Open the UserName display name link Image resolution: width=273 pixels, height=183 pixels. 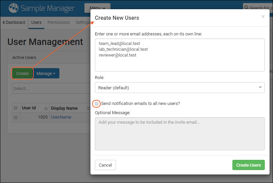pos(61,117)
